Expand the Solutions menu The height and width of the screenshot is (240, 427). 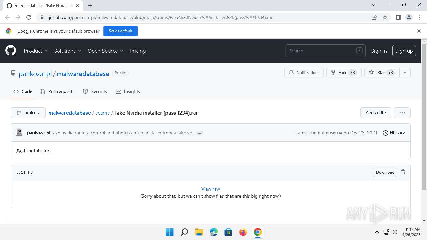point(68,51)
